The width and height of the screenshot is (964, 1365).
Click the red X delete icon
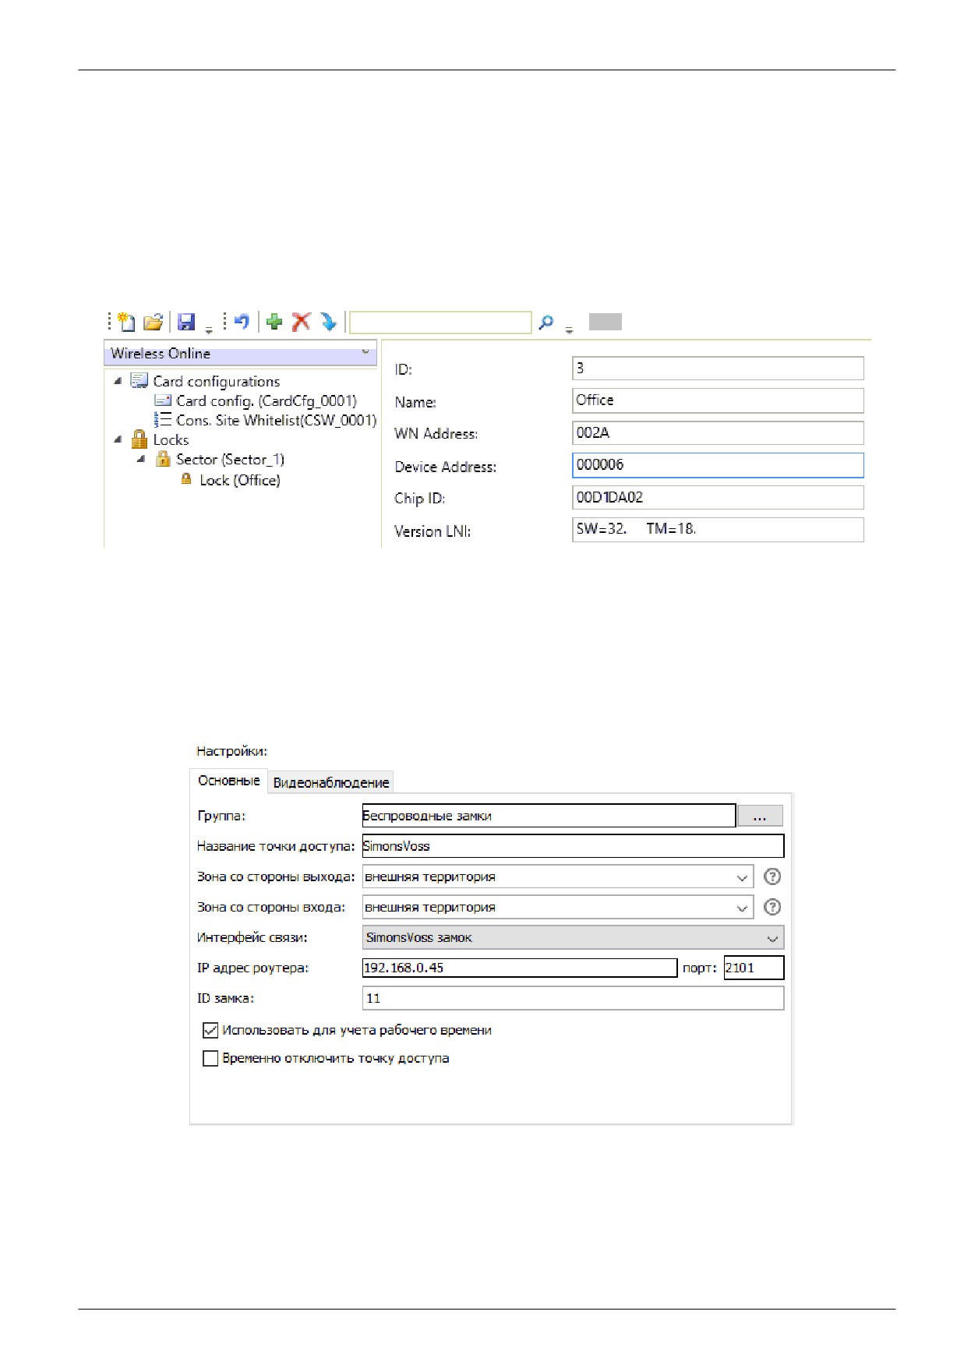[x=302, y=322]
